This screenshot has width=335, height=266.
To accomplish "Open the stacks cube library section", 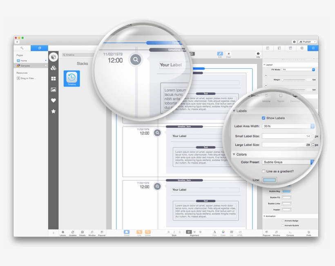I will (x=53, y=57).
